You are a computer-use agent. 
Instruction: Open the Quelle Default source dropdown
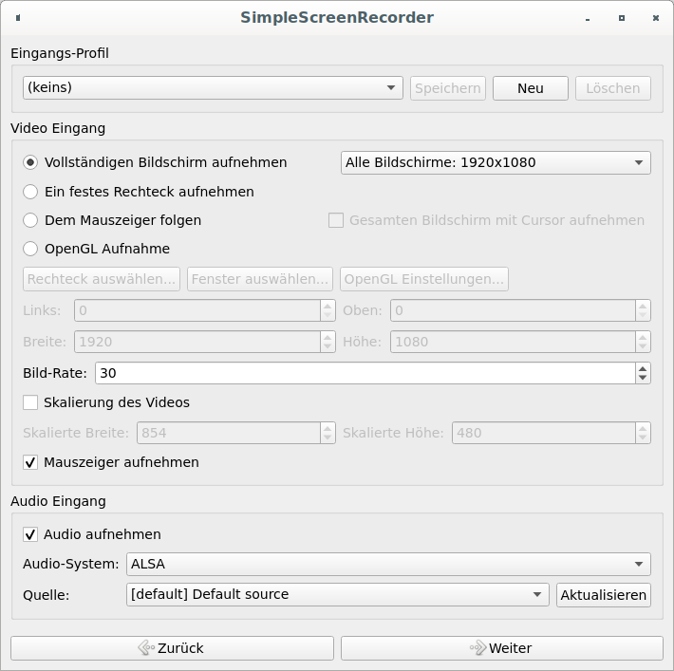337,595
